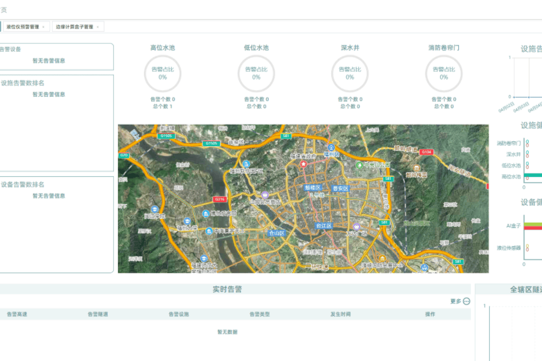Switch to the 边缘计算盒子管理 tab
Screen dimensions: 542x361
[x=74, y=27]
